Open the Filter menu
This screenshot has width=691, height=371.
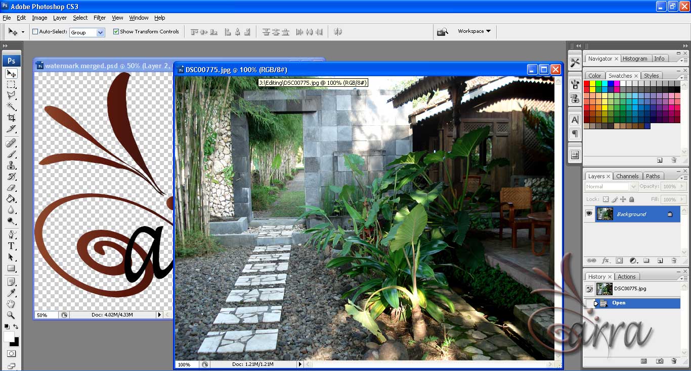pyautogui.click(x=99, y=18)
